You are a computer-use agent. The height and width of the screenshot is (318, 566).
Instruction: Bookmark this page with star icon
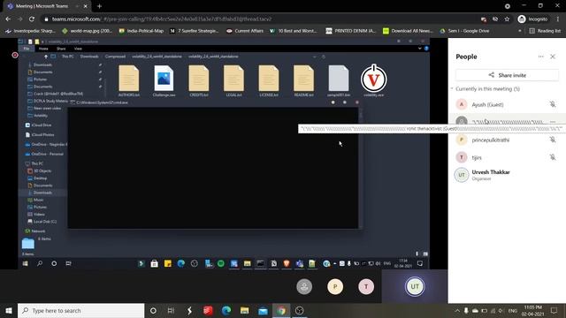pos(507,19)
